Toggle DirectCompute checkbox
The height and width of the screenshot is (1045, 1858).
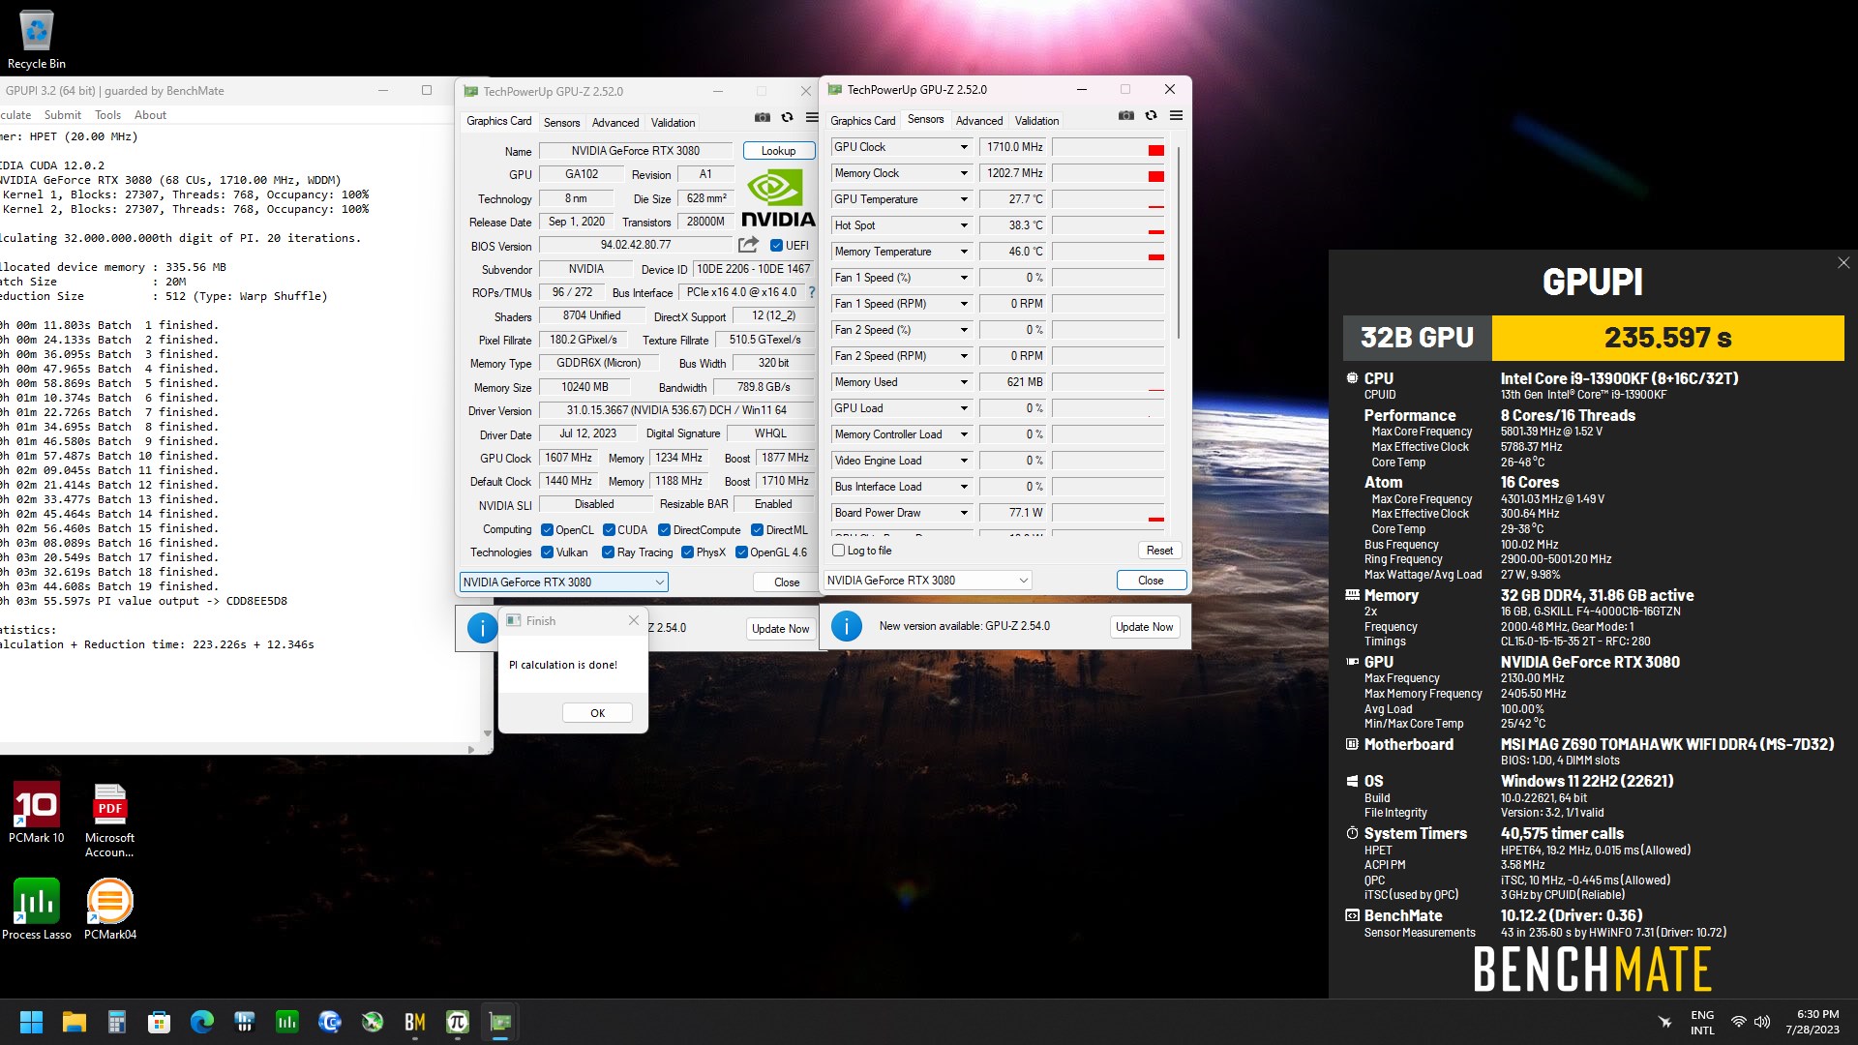(664, 530)
